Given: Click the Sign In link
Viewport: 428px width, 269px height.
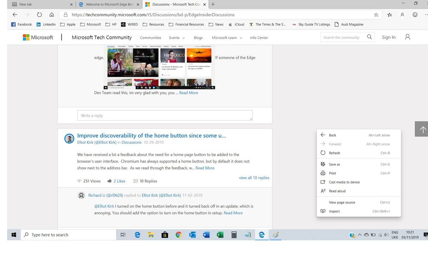Looking at the screenshot, I should tap(389, 37).
